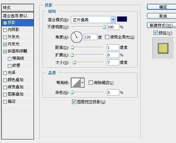Click the angle value field showing 120

point(91,37)
